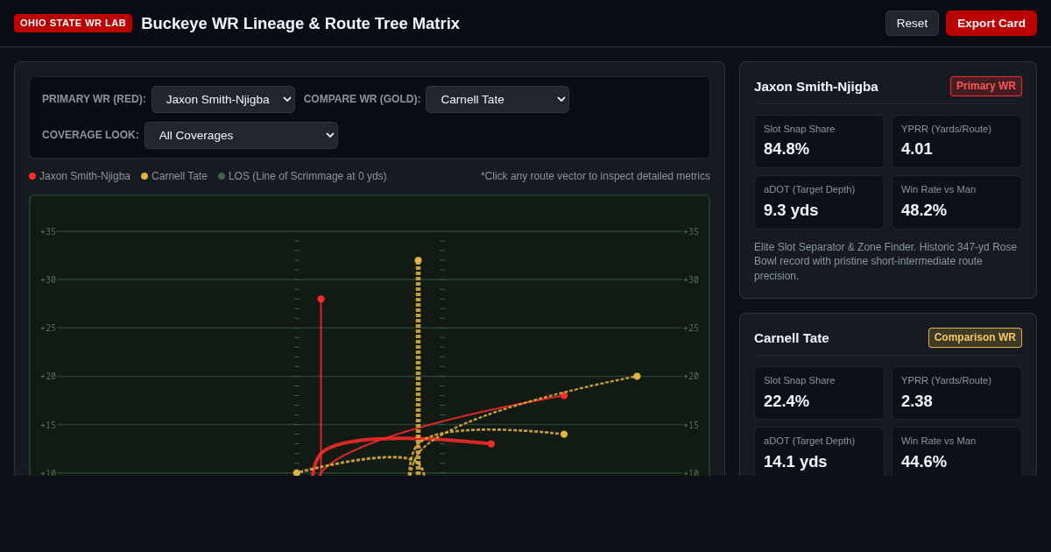1051x552 pixels.
Task: Click Jaxon's aDOT value 9.3 yds
Action: pos(791,210)
